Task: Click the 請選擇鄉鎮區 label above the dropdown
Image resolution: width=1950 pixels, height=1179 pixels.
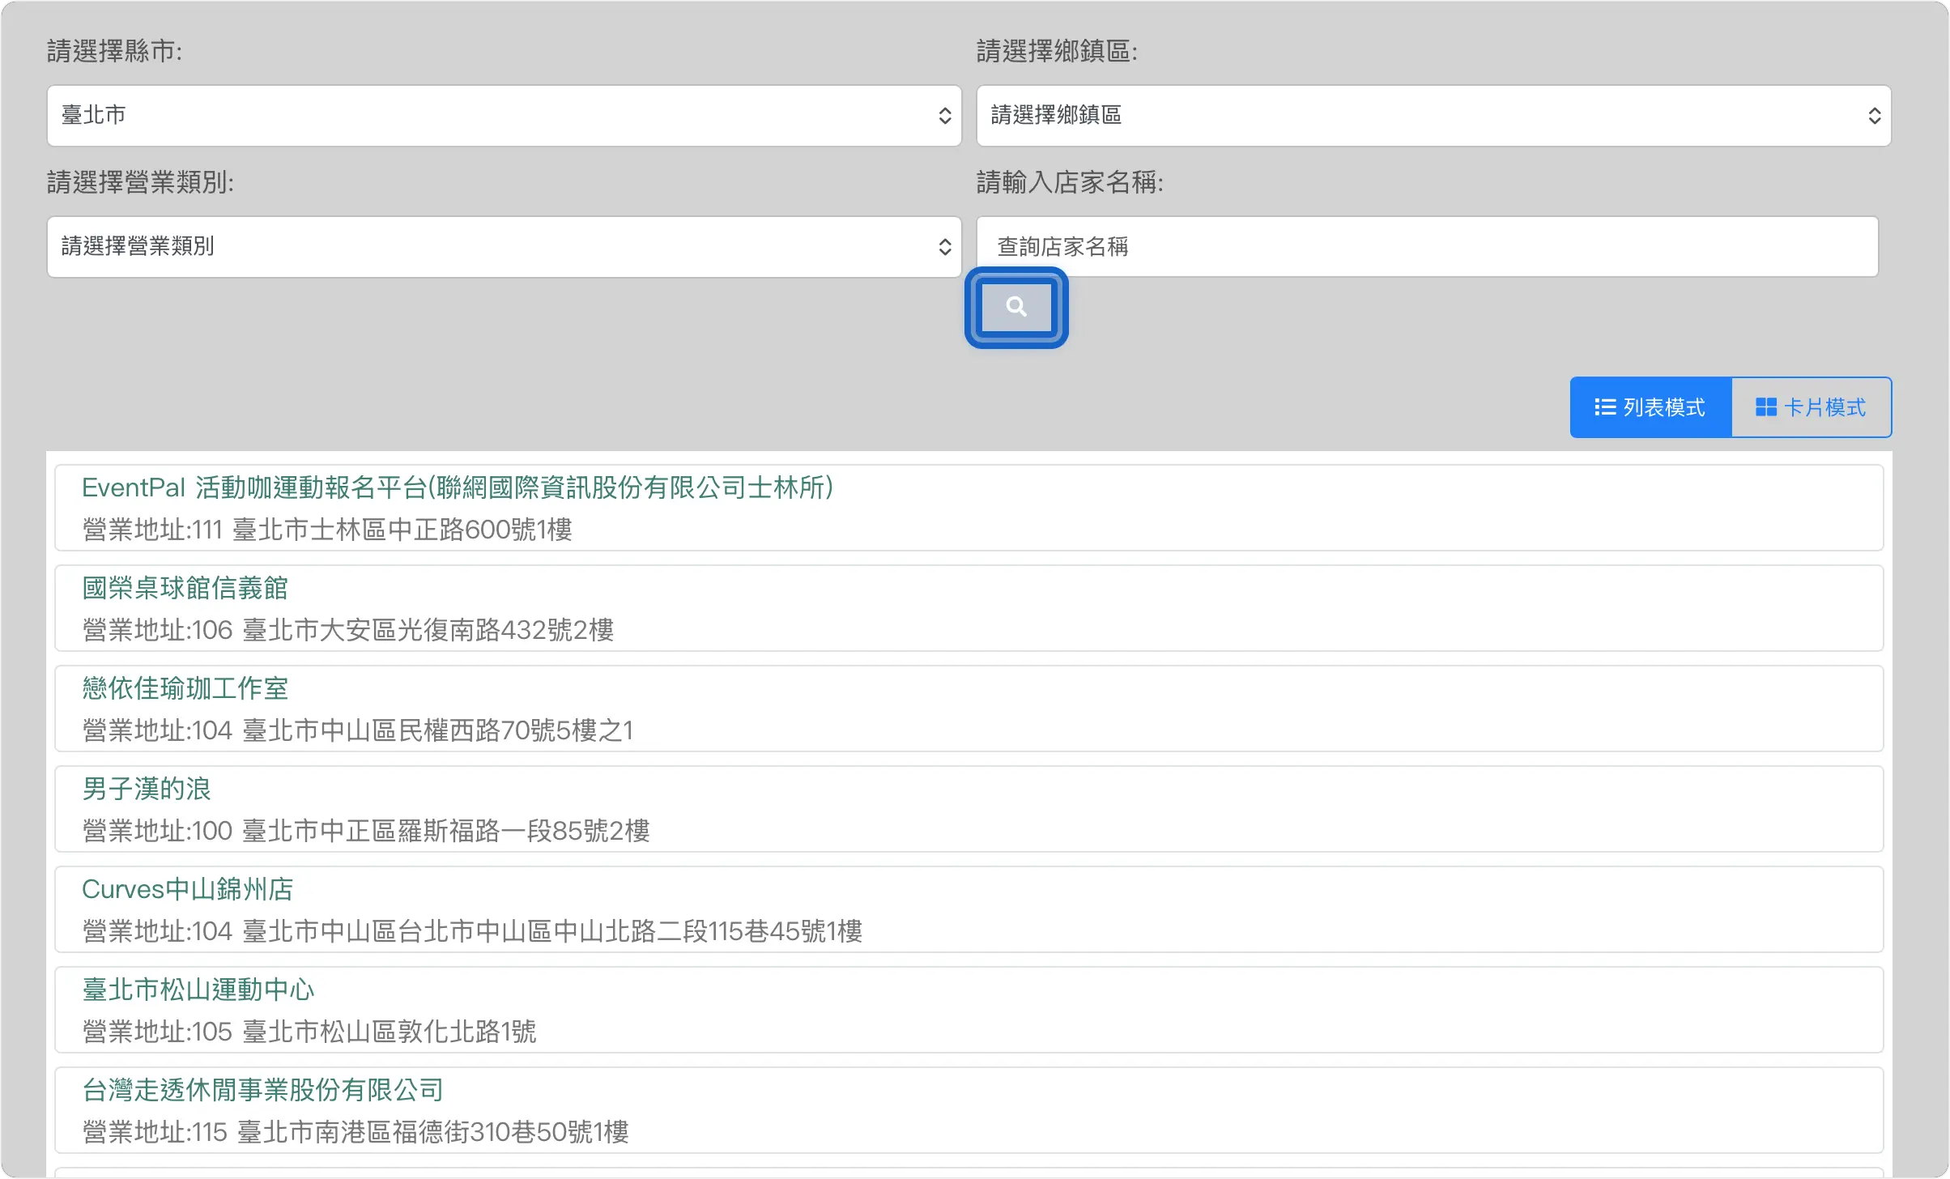Action: click(x=1057, y=51)
